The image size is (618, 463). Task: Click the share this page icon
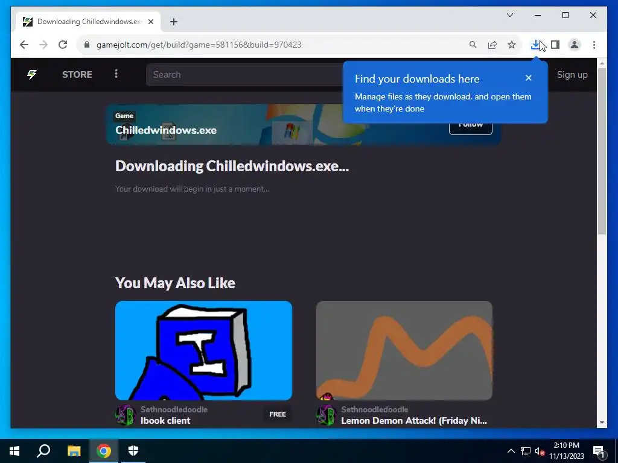point(492,45)
